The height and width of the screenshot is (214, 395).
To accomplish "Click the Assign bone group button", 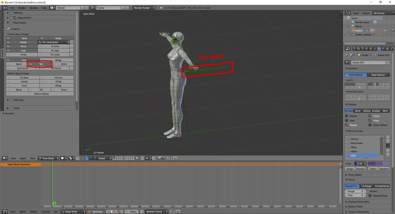I will (349, 169).
